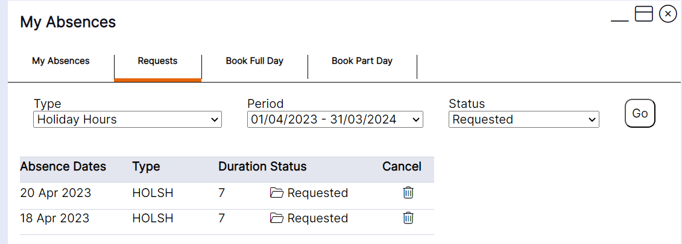Minimize the My Absences window

pos(619,16)
